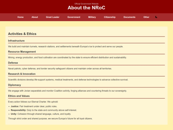The height and width of the screenshot is (130, 173).
Task: Click the paragraph about naval patrols and cyber defense
Action: 60,69
